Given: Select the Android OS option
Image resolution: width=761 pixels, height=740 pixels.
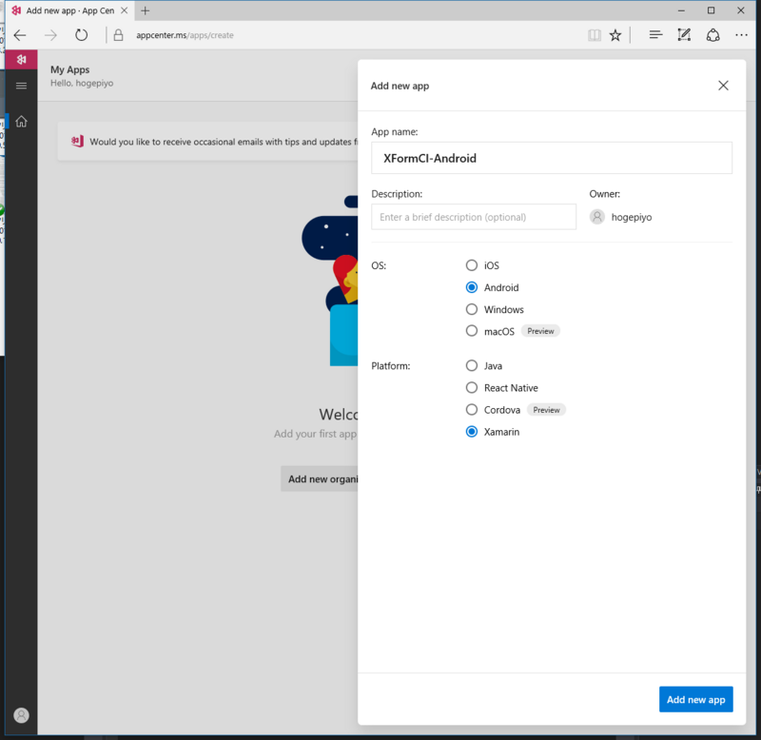Looking at the screenshot, I should [x=471, y=287].
